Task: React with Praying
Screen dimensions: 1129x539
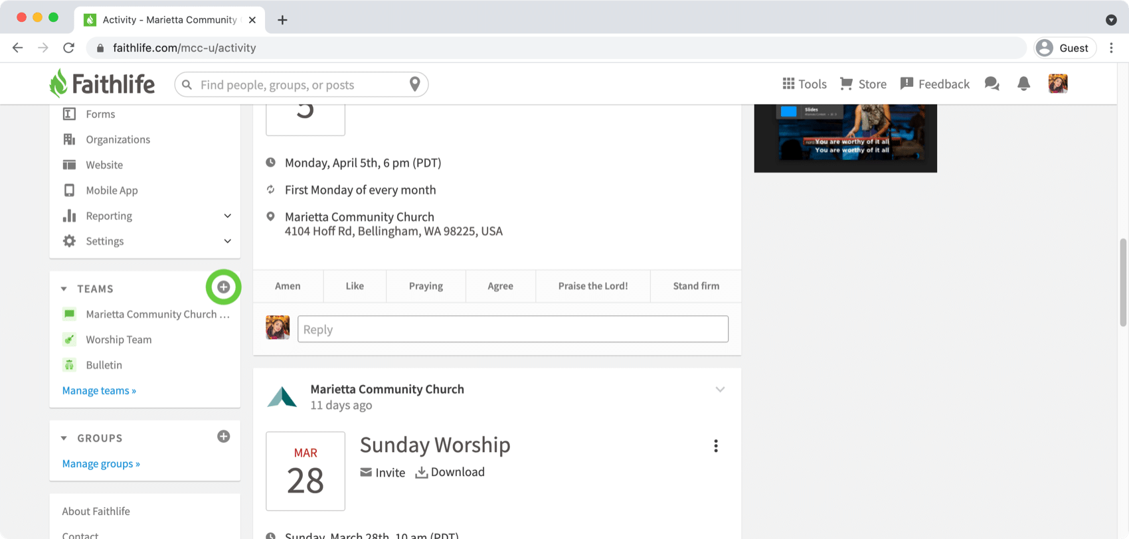Action: click(x=426, y=286)
